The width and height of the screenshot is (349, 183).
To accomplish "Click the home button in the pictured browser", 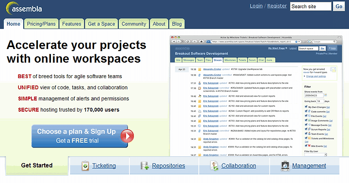I will (x=202, y=41).
